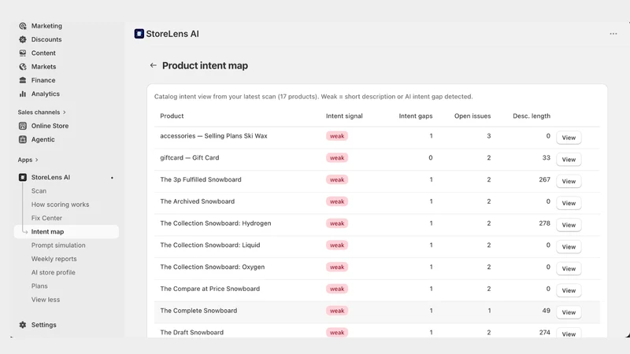Click the Content sidebar icon
The image size is (630, 354).
[23, 53]
